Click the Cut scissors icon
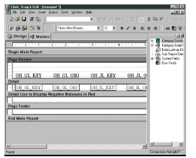 click(149, 19)
